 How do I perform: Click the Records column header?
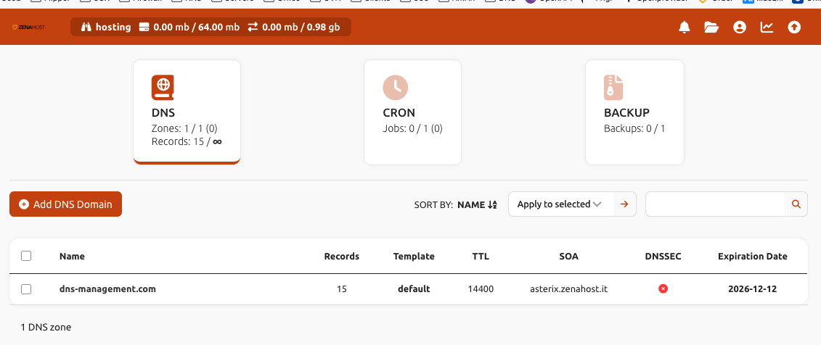click(341, 256)
